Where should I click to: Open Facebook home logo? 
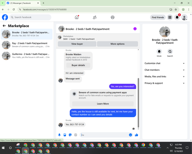[x=5, y=17]
